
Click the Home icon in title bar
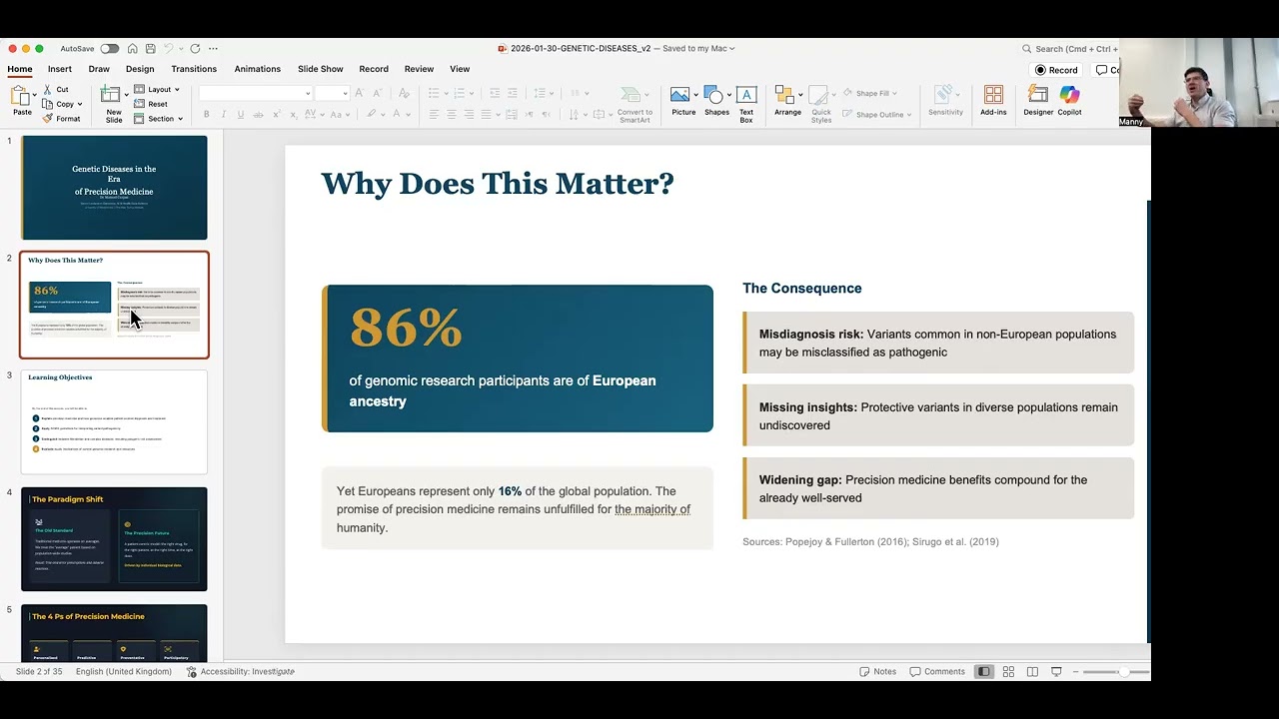[x=132, y=49]
